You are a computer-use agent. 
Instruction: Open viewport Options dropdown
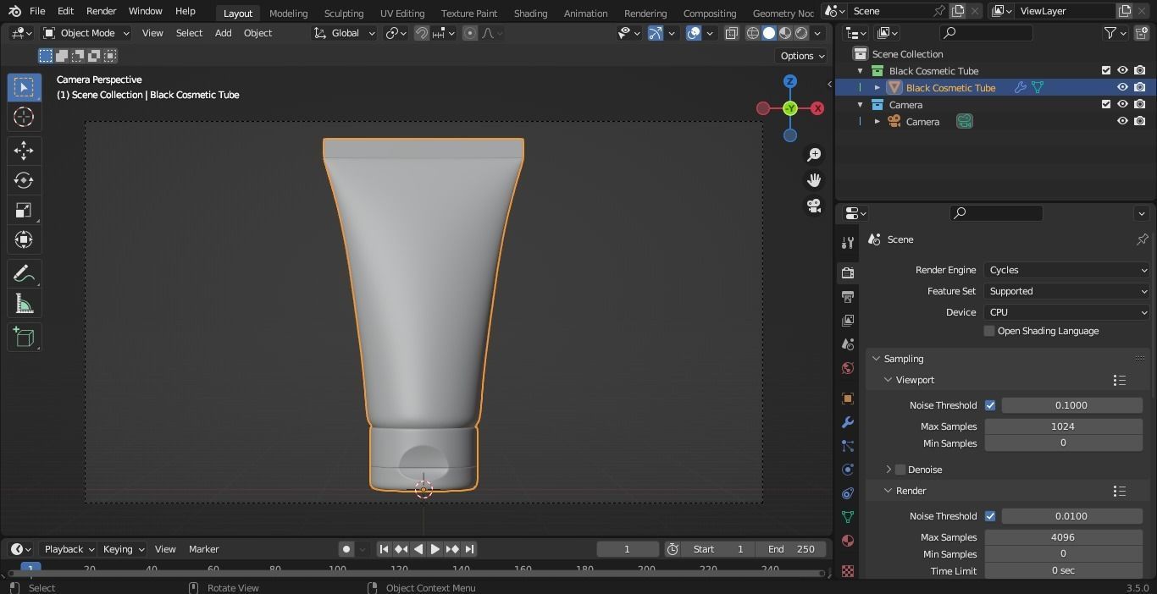(x=801, y=56)
